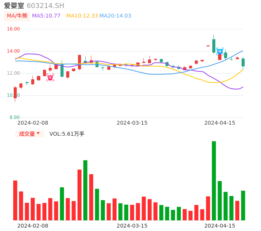Viewport: 261px width, 231px height.
Task: Click the stock name 爱婴室
Action: [x=14, y=6]
